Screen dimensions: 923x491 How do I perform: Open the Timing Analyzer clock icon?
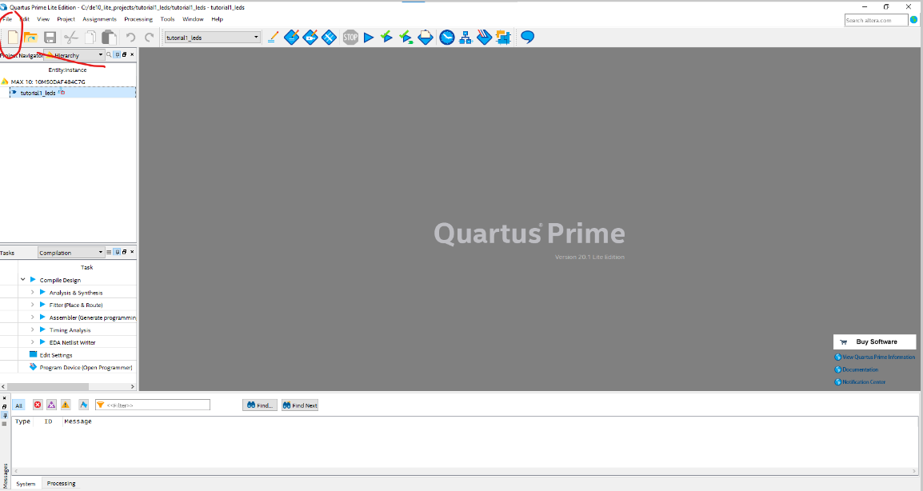[x=447, y=38]
